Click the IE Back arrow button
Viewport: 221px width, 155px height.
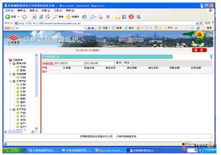tap(7, 17)
